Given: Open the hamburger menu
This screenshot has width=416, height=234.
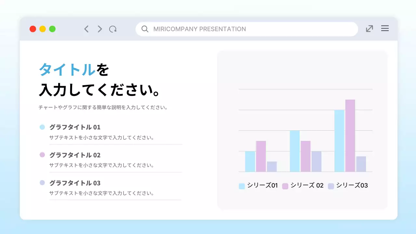Looking at the screenshot, I should click(385, 29).
